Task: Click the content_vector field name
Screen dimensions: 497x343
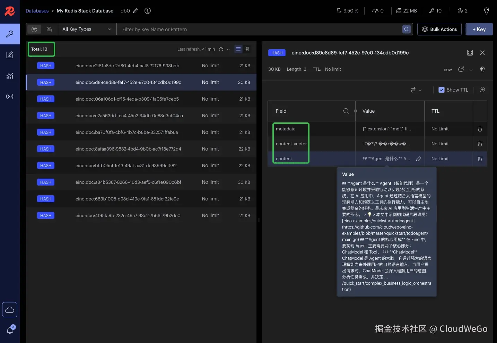Action: 291,144
